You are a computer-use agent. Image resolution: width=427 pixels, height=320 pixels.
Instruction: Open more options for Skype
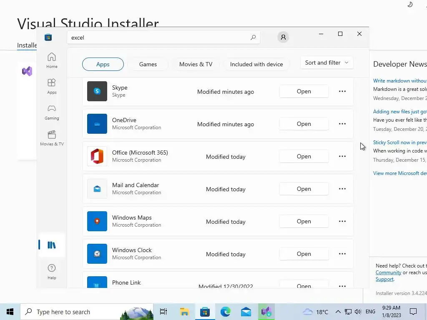tap(342, 91)
